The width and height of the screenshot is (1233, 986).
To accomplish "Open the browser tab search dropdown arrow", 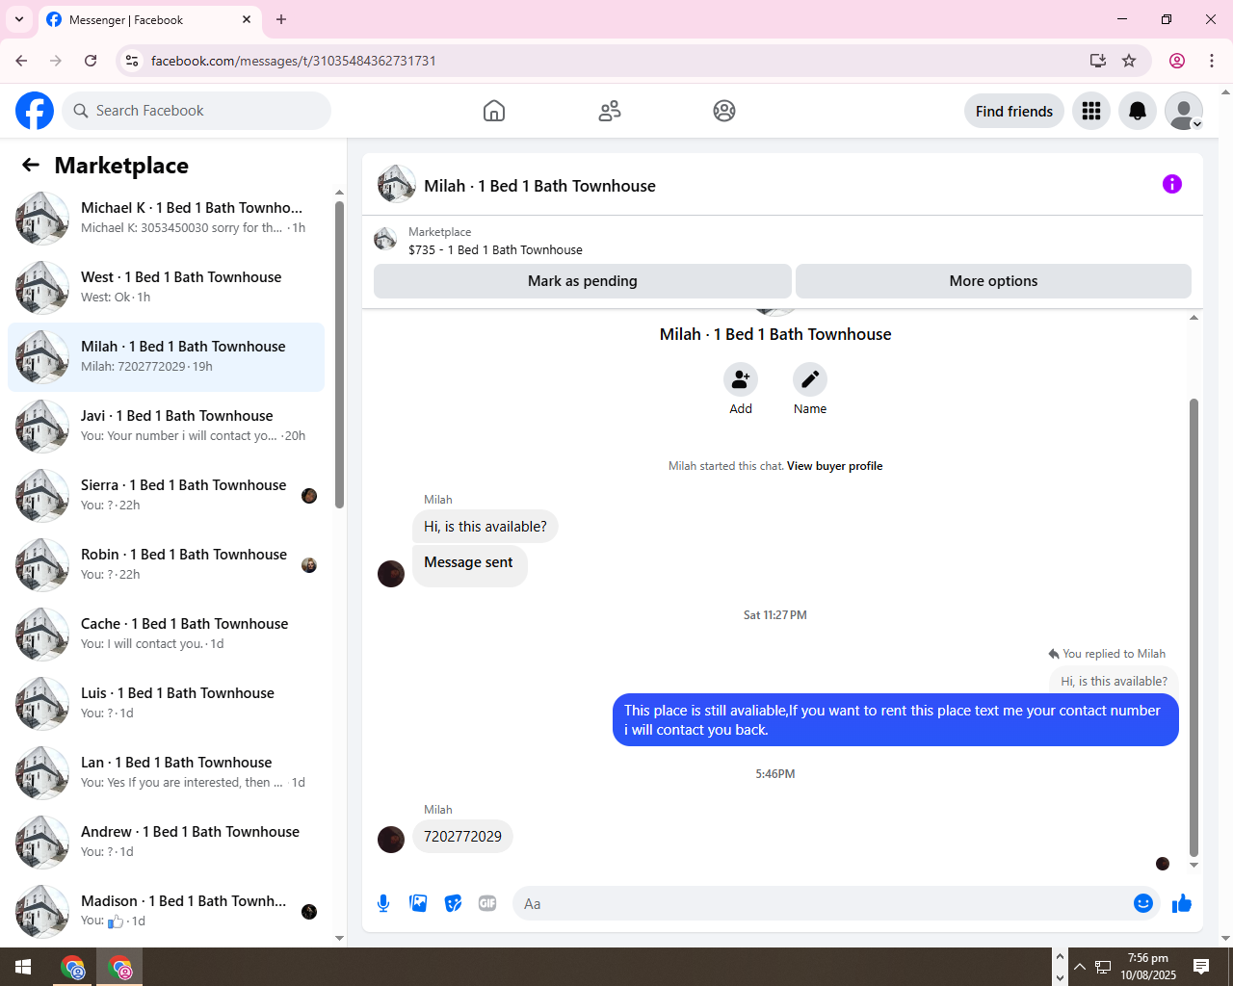I will (x=19, y=19).
